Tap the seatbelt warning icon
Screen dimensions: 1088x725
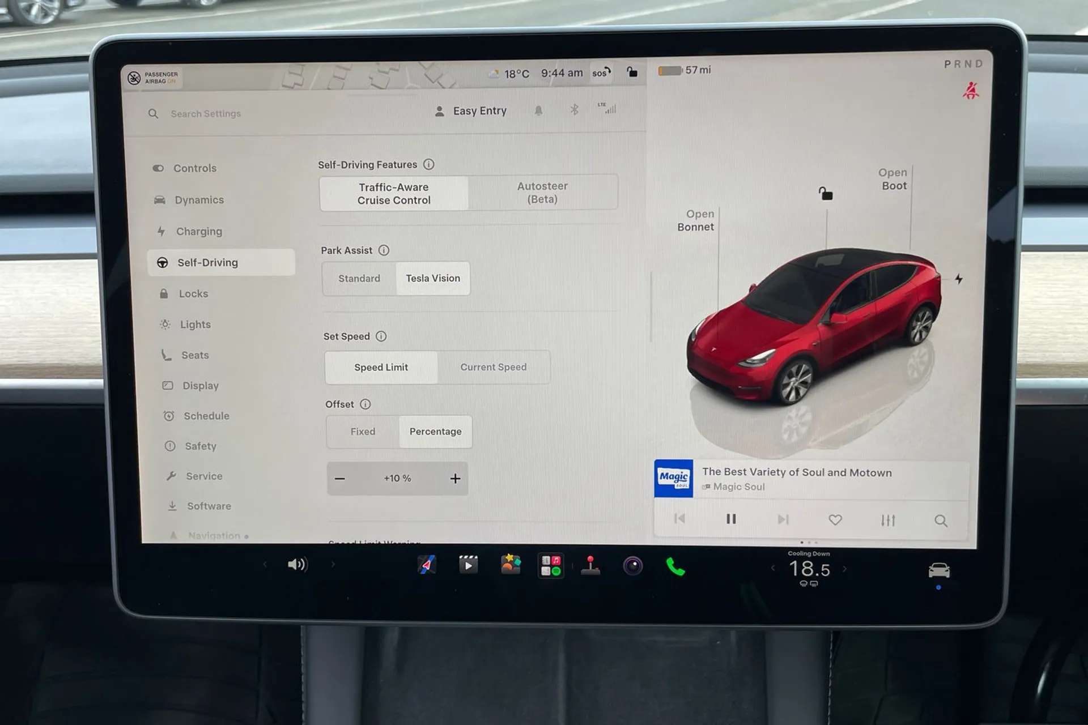971,91
